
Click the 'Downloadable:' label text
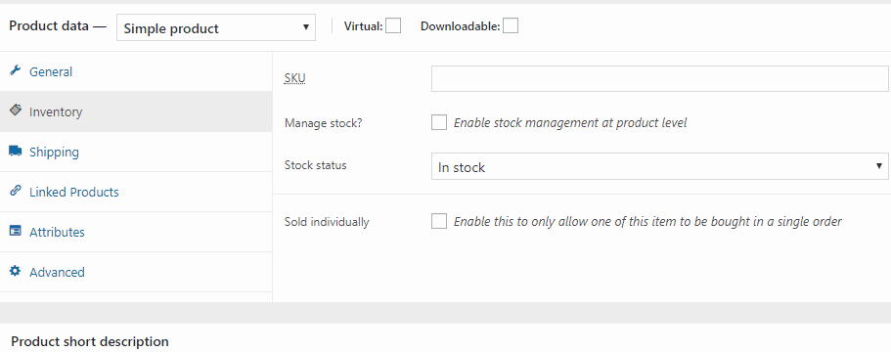461,26
